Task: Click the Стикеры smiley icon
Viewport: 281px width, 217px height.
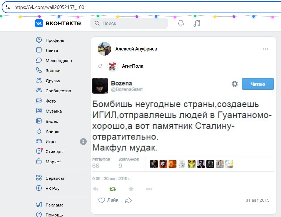Action: pyautogui.click(x=39, y=151)
